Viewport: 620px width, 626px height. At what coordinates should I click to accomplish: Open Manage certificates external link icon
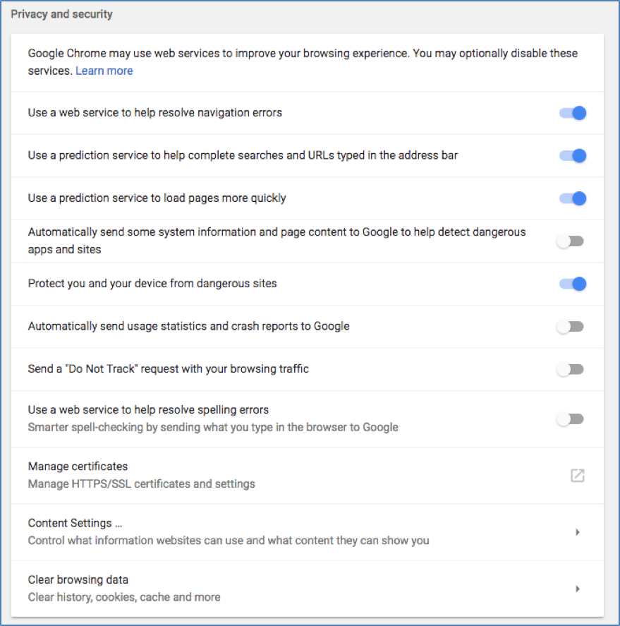click(577, 476)
